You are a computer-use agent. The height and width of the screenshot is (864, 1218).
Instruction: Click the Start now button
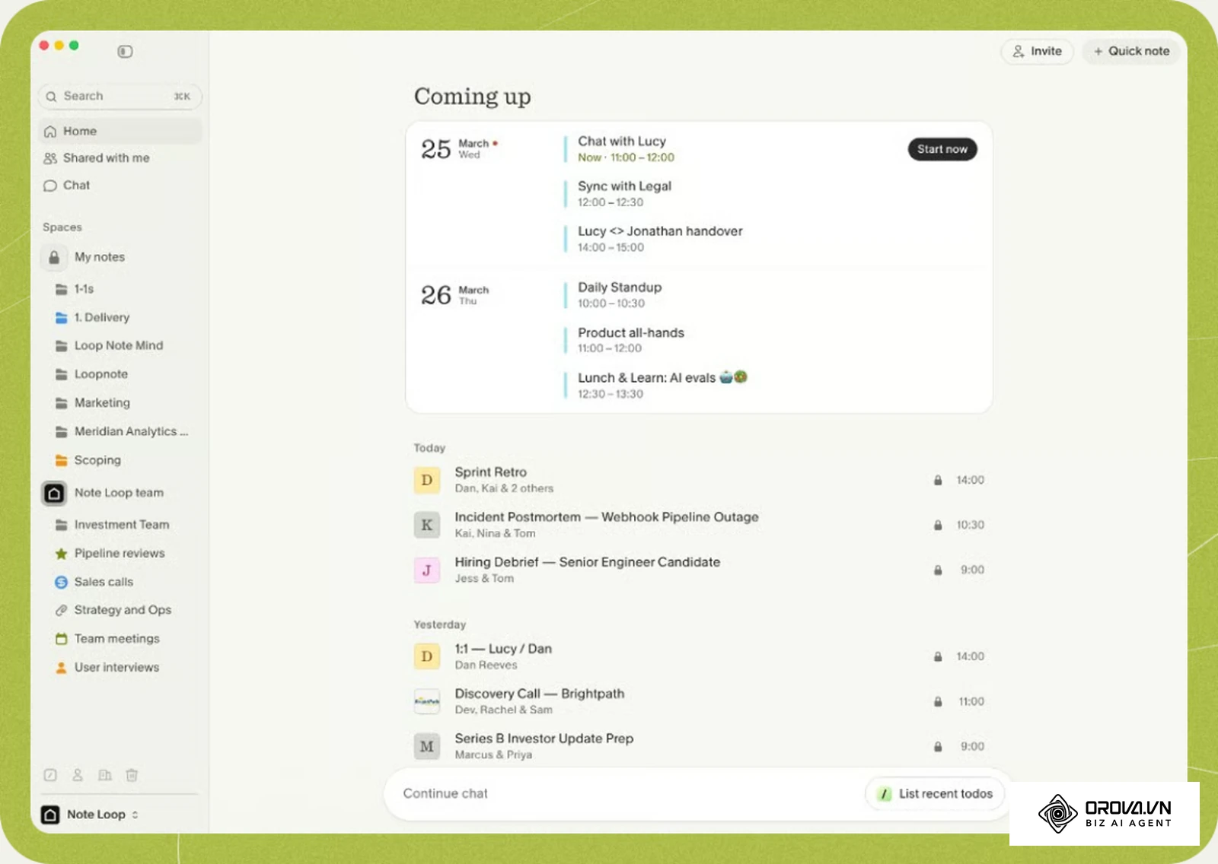942,149
